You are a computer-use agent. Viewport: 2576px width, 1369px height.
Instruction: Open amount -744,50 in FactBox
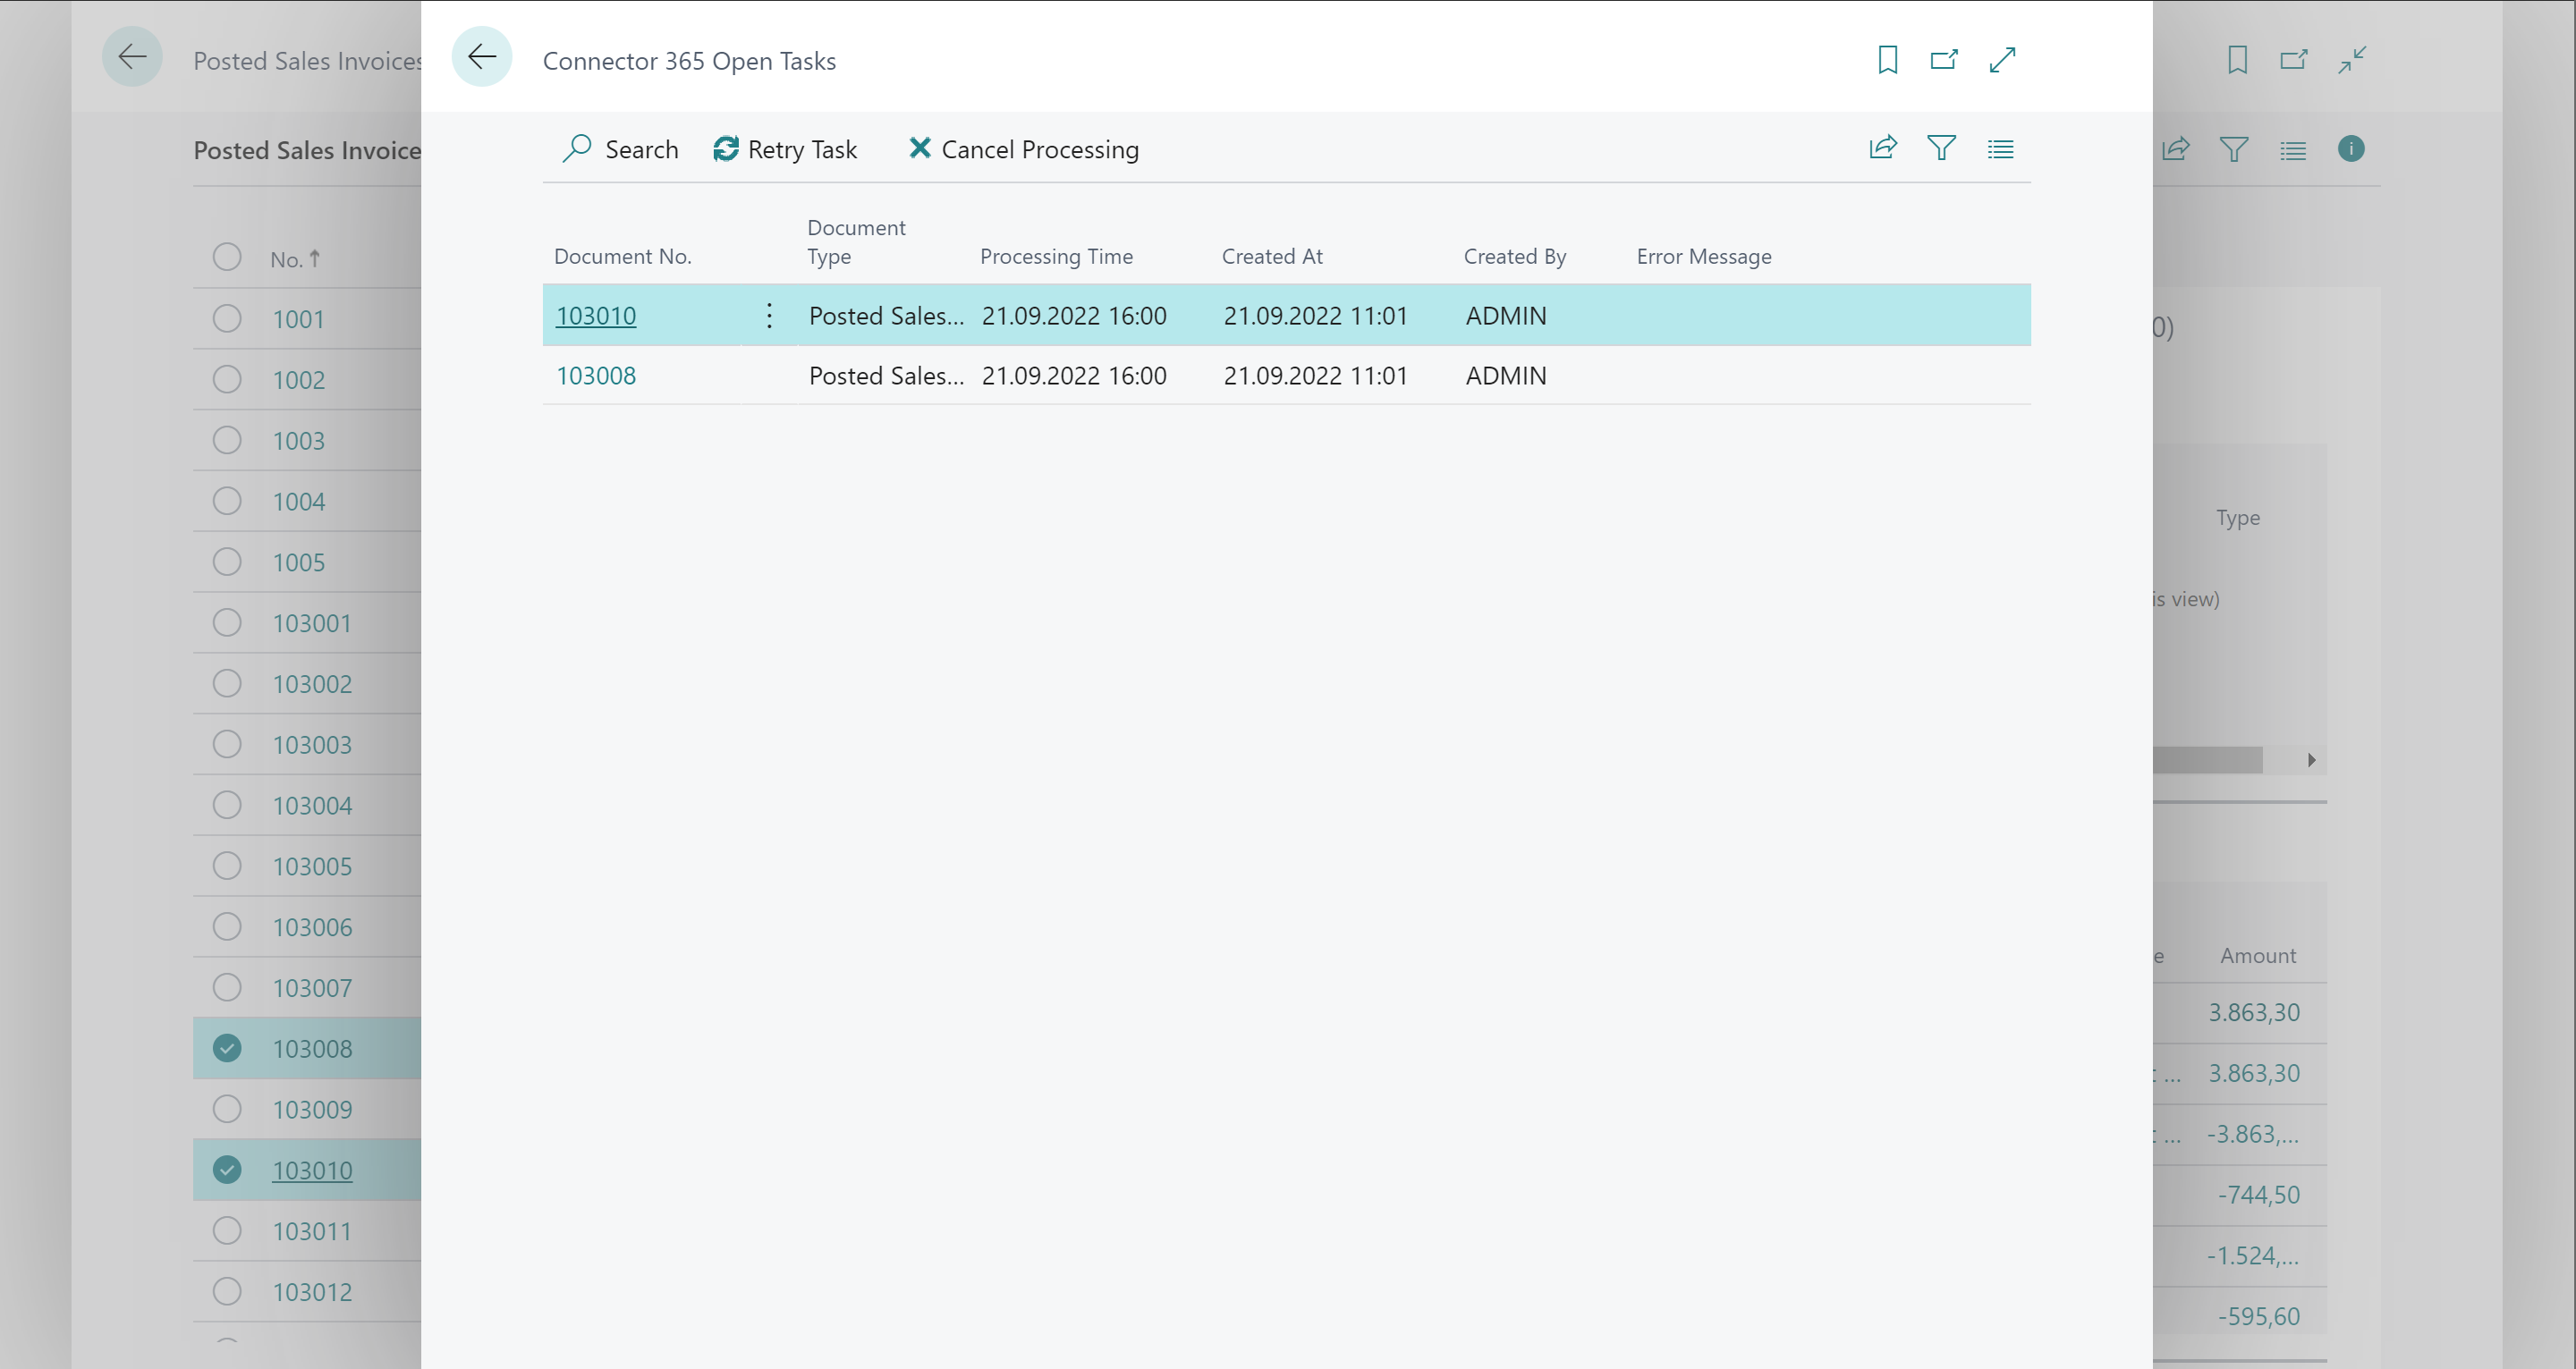tap(2258, 1195)
